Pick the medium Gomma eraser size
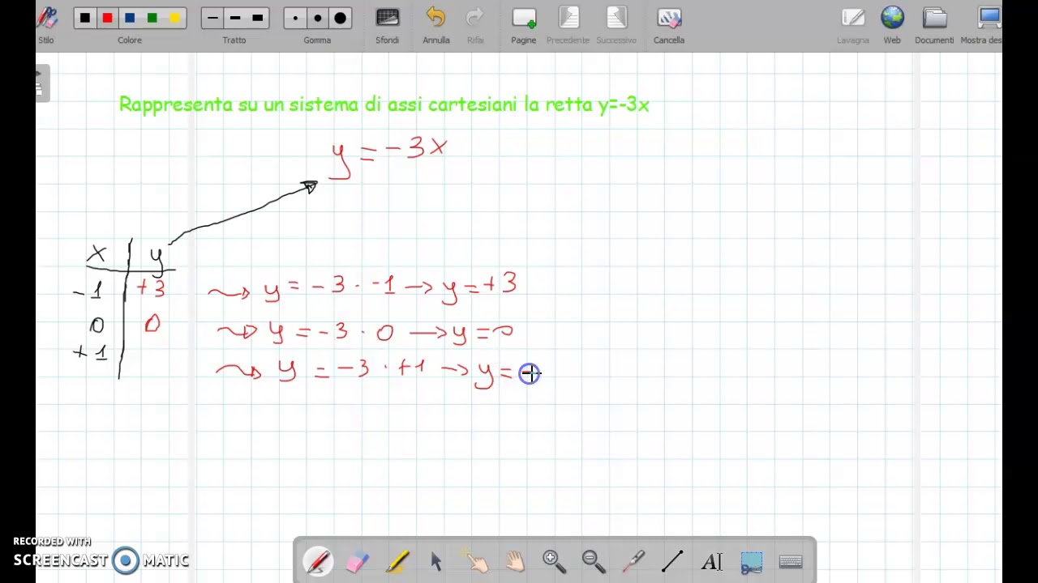The width and height of the screenshot is (1038, 583). [318, 18]
